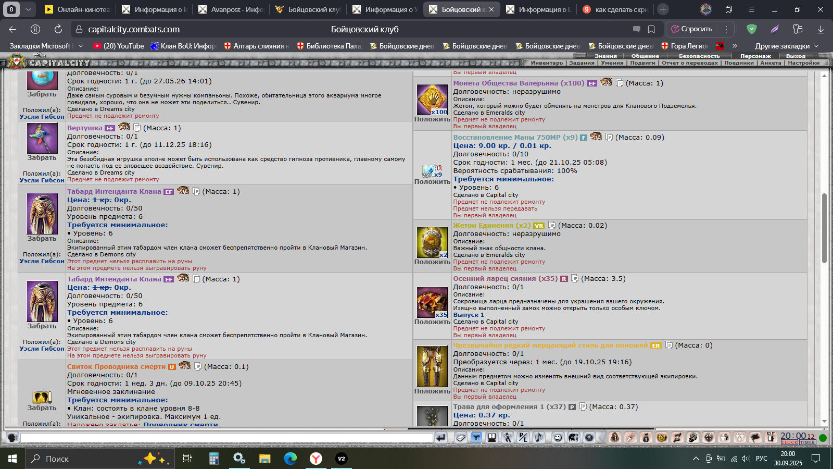The width and height of the screenshot is (833, 469).
Task: Switch to the Avanpost browser tab
Action: pyautogui.click(x=232, y=9)
